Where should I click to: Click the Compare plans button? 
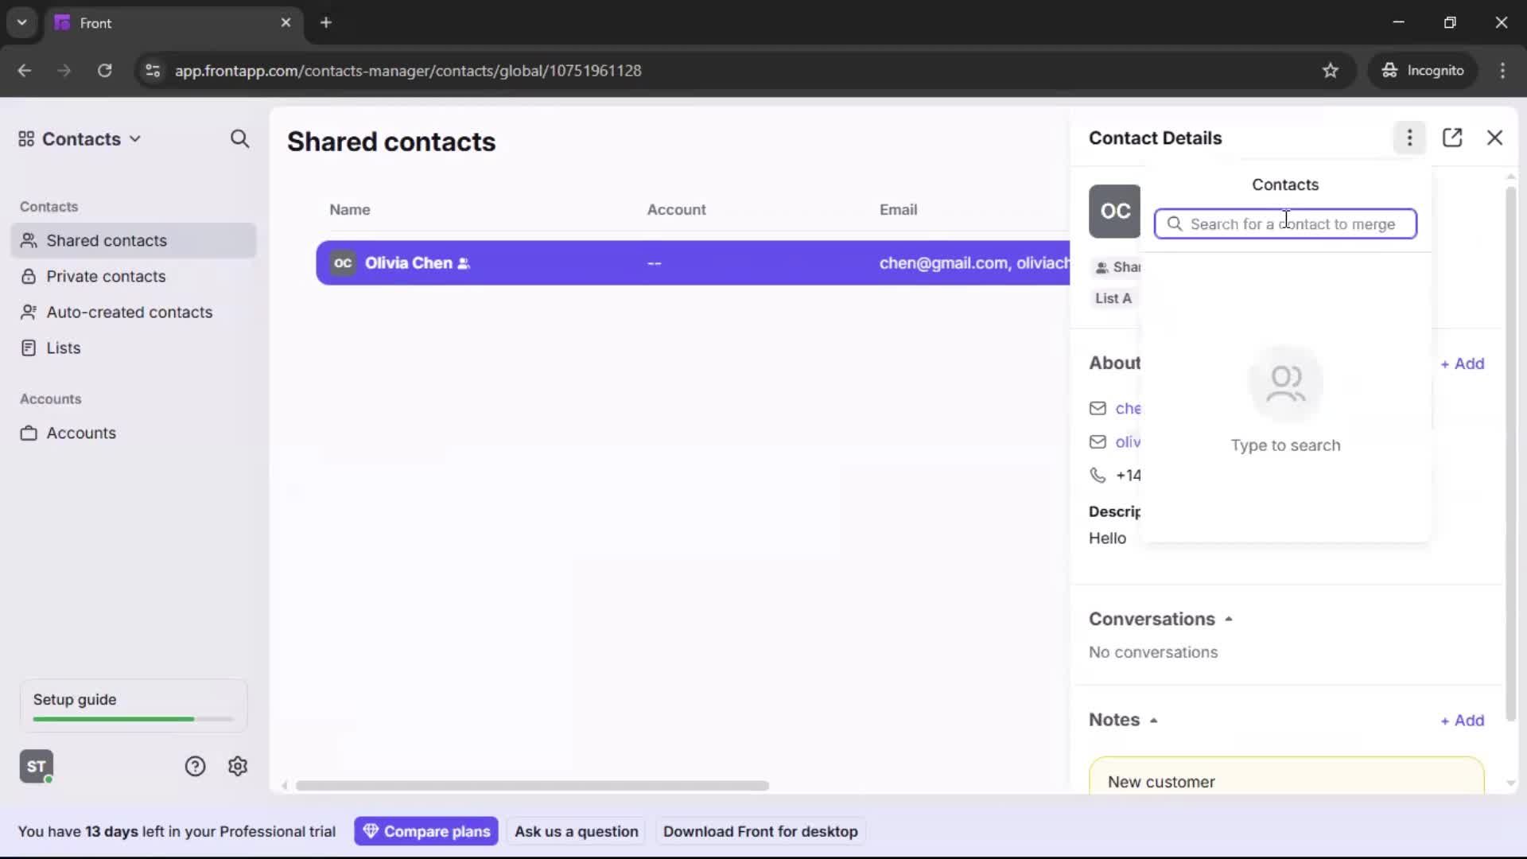[426, 830]
